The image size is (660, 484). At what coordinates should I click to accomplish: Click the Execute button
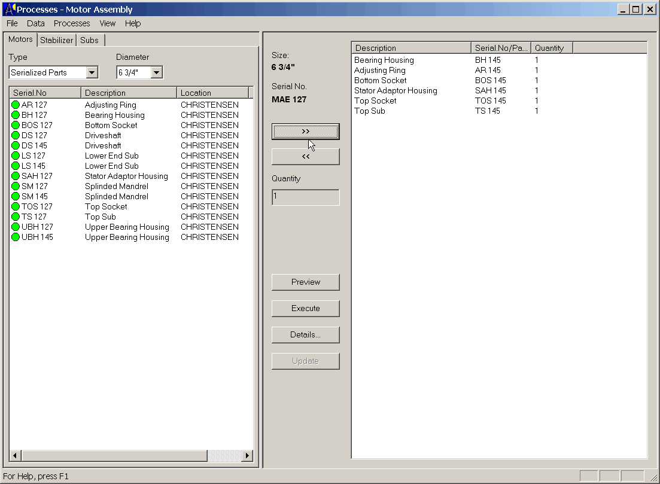point(306,309)
